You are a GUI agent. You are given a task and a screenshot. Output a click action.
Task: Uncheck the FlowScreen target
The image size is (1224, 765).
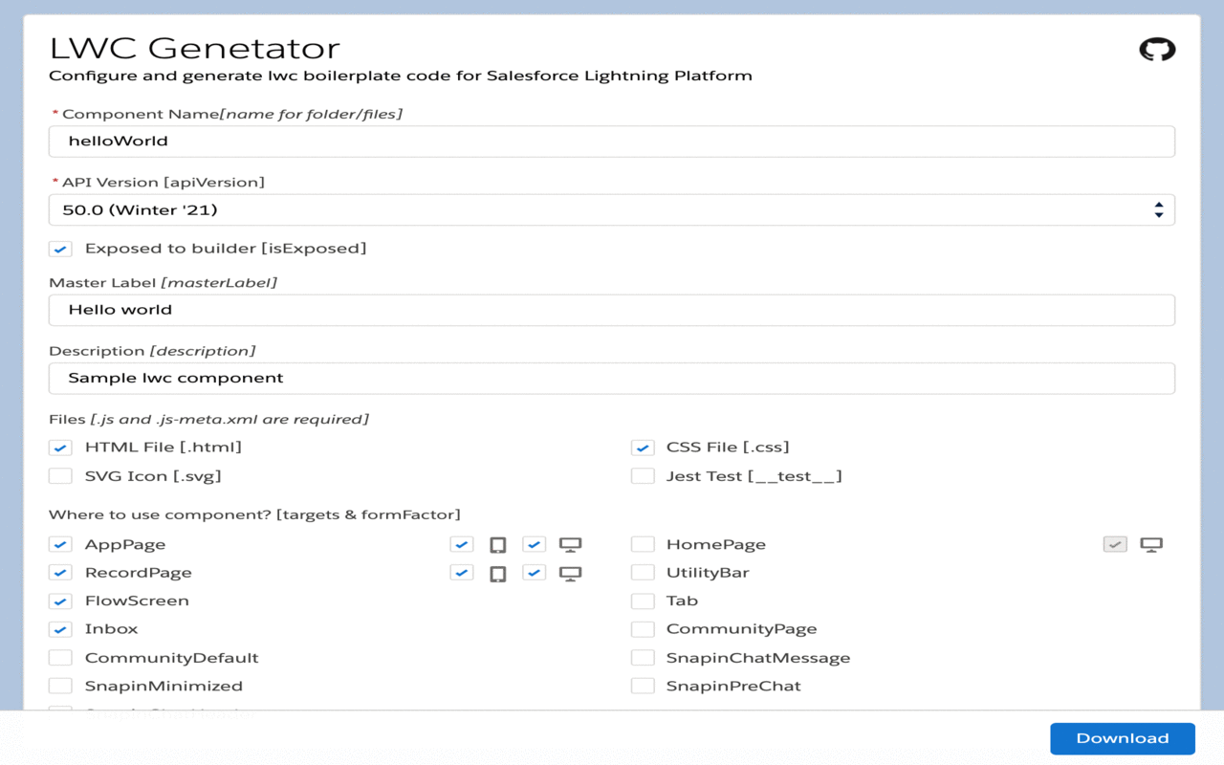click(60, 601)
